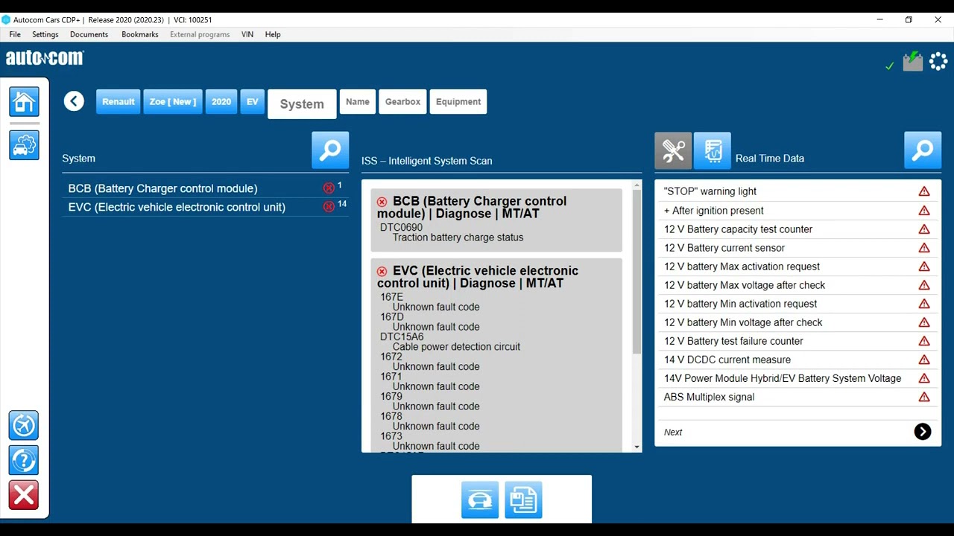Click the vehicle scan icon at bottom

(480, 500)
